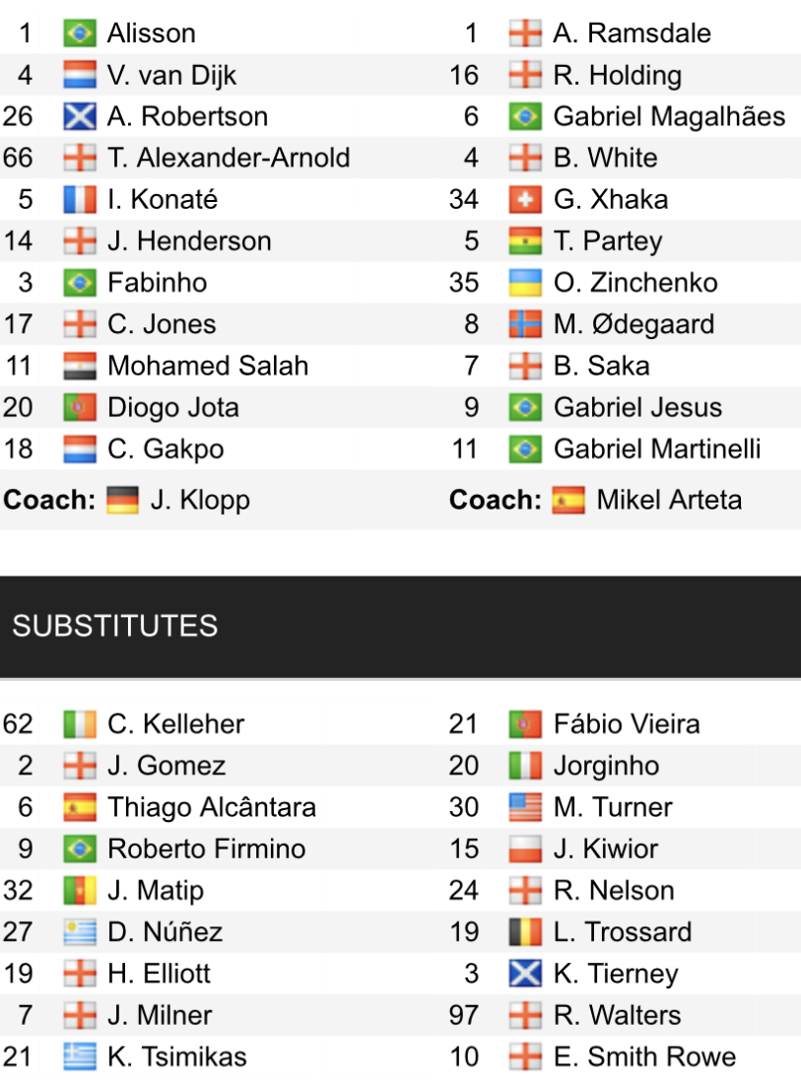Screen dimensions: 801x1083
Task: Click the Swiss flag next to G. Xhaka
Action: [x=526, y=200]
